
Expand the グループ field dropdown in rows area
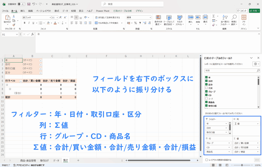tap(226, 143)
